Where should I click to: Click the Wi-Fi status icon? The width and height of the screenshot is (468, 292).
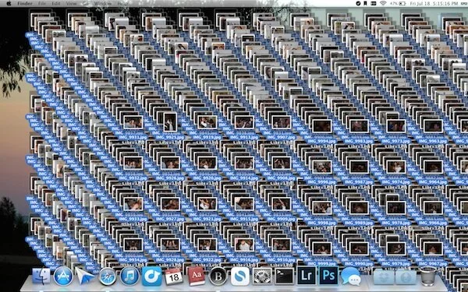click(x=383, y=3)
